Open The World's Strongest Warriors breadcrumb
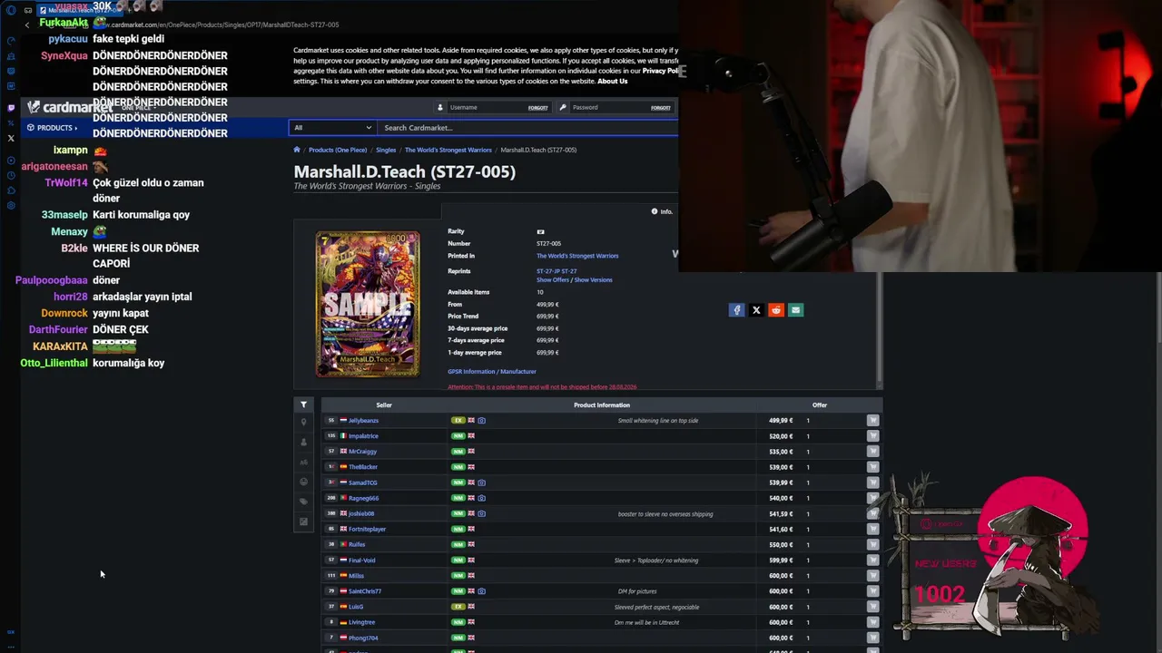1162x653 pixels. [448, 150]
